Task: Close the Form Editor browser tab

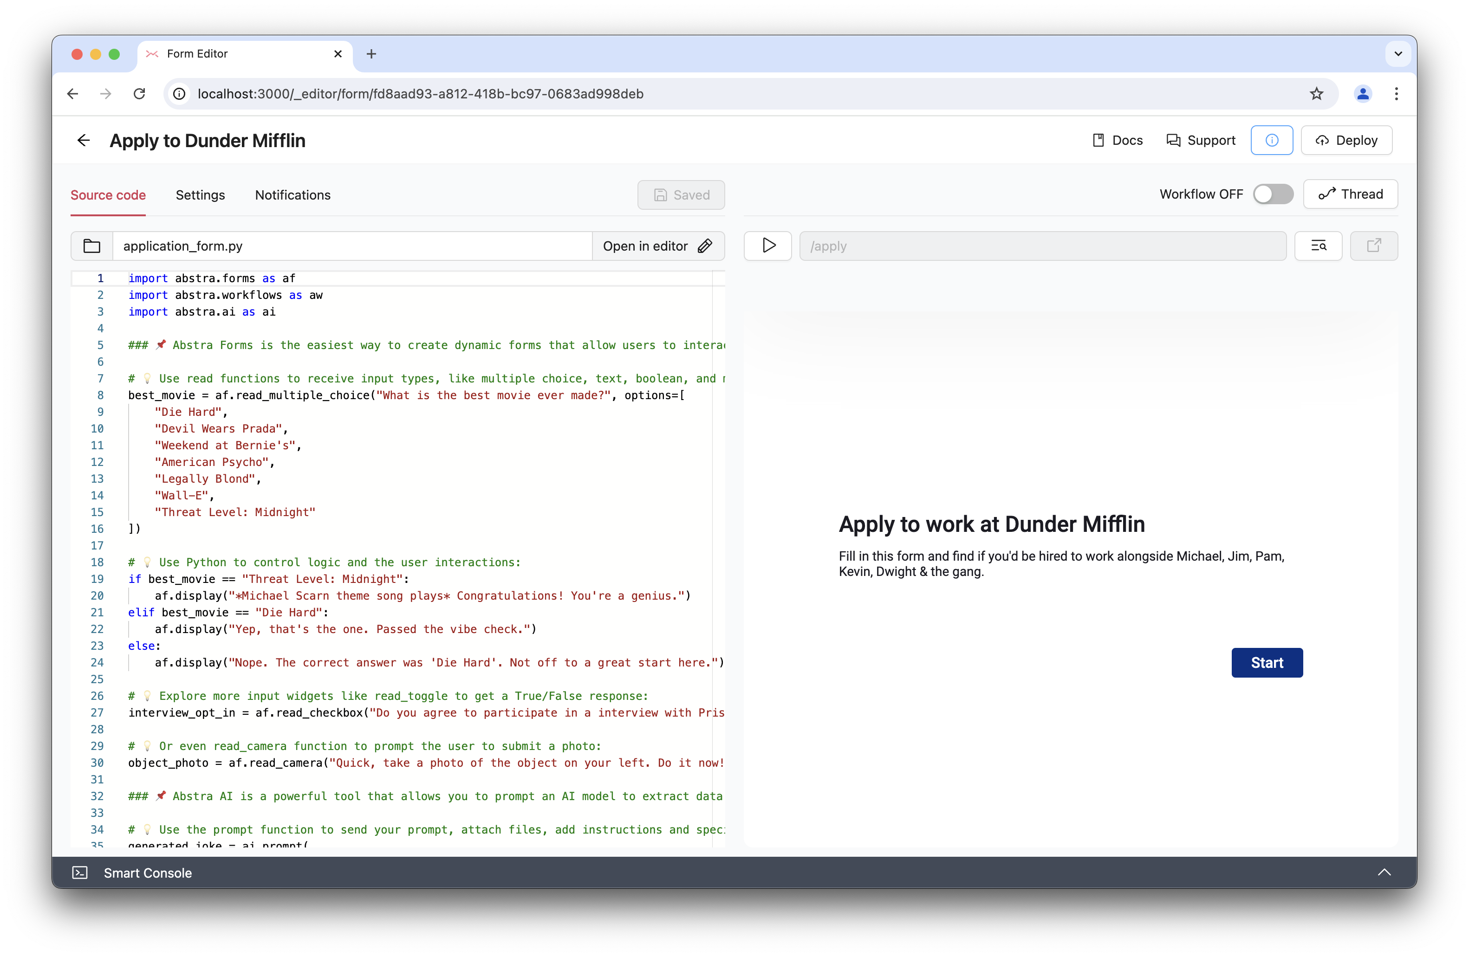Action: tap(338, 54)
